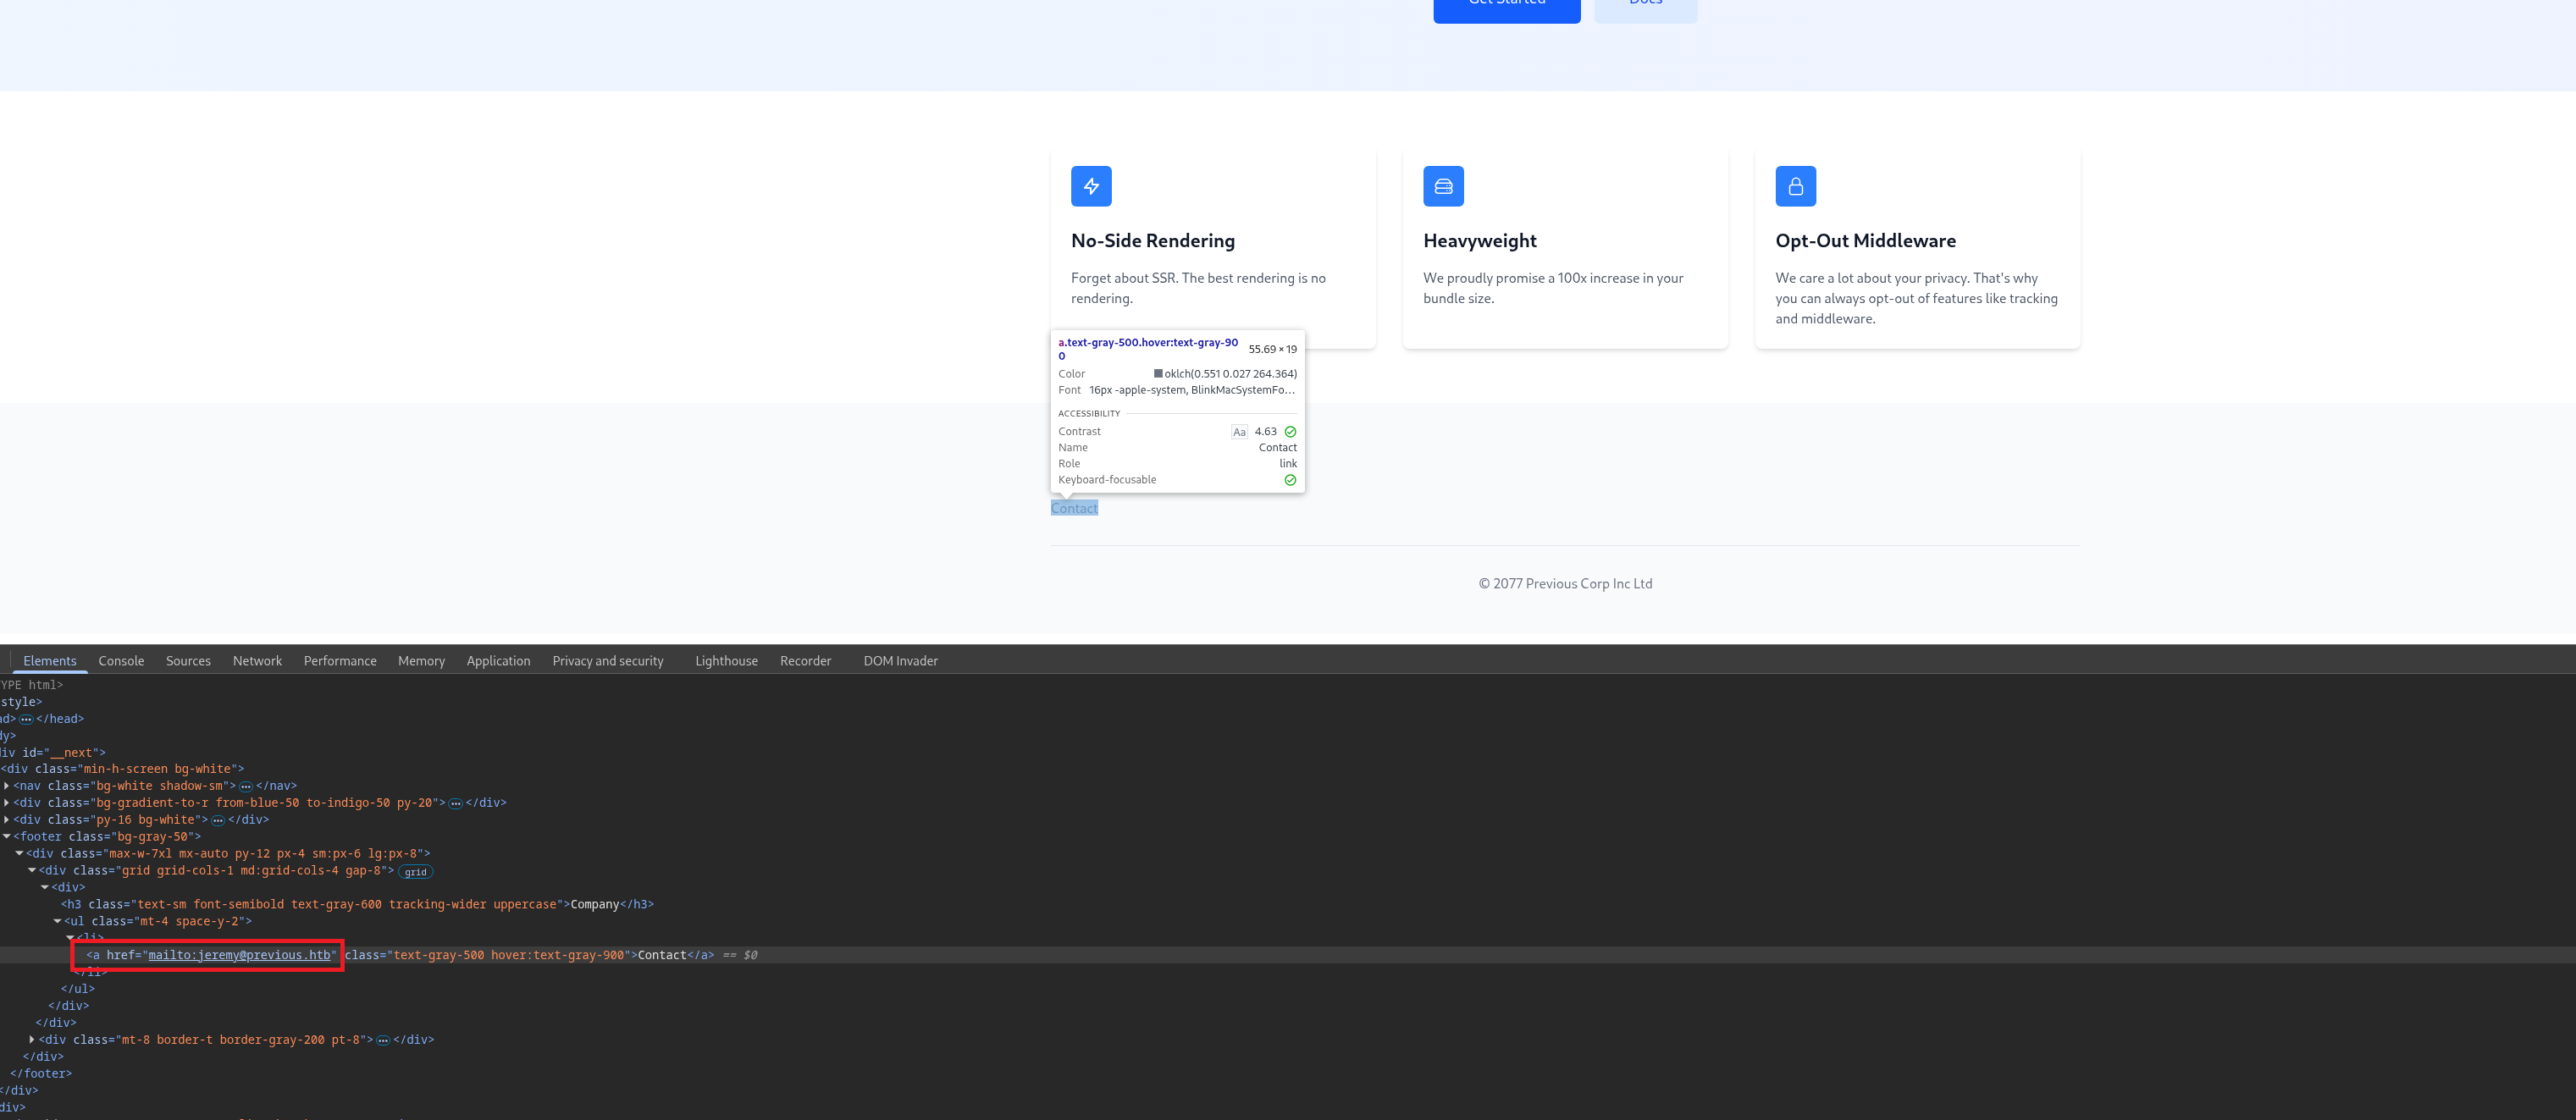
Task: Click the ellipsis badge in the bg-gradient-to-r div
Action: tap(456, 803)
